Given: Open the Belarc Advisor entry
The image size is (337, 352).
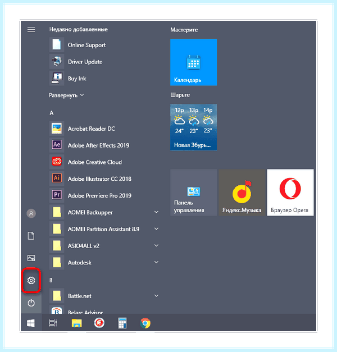Looking at the screenshot, I should pyautogui.click(x=104, y=310).
